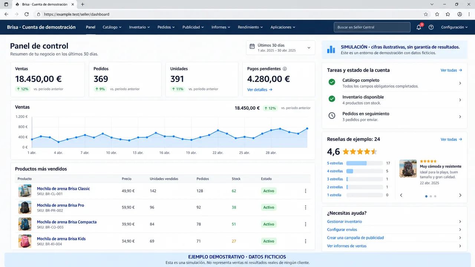
Task: Open the Inventario menu
Action: point(140,27)
